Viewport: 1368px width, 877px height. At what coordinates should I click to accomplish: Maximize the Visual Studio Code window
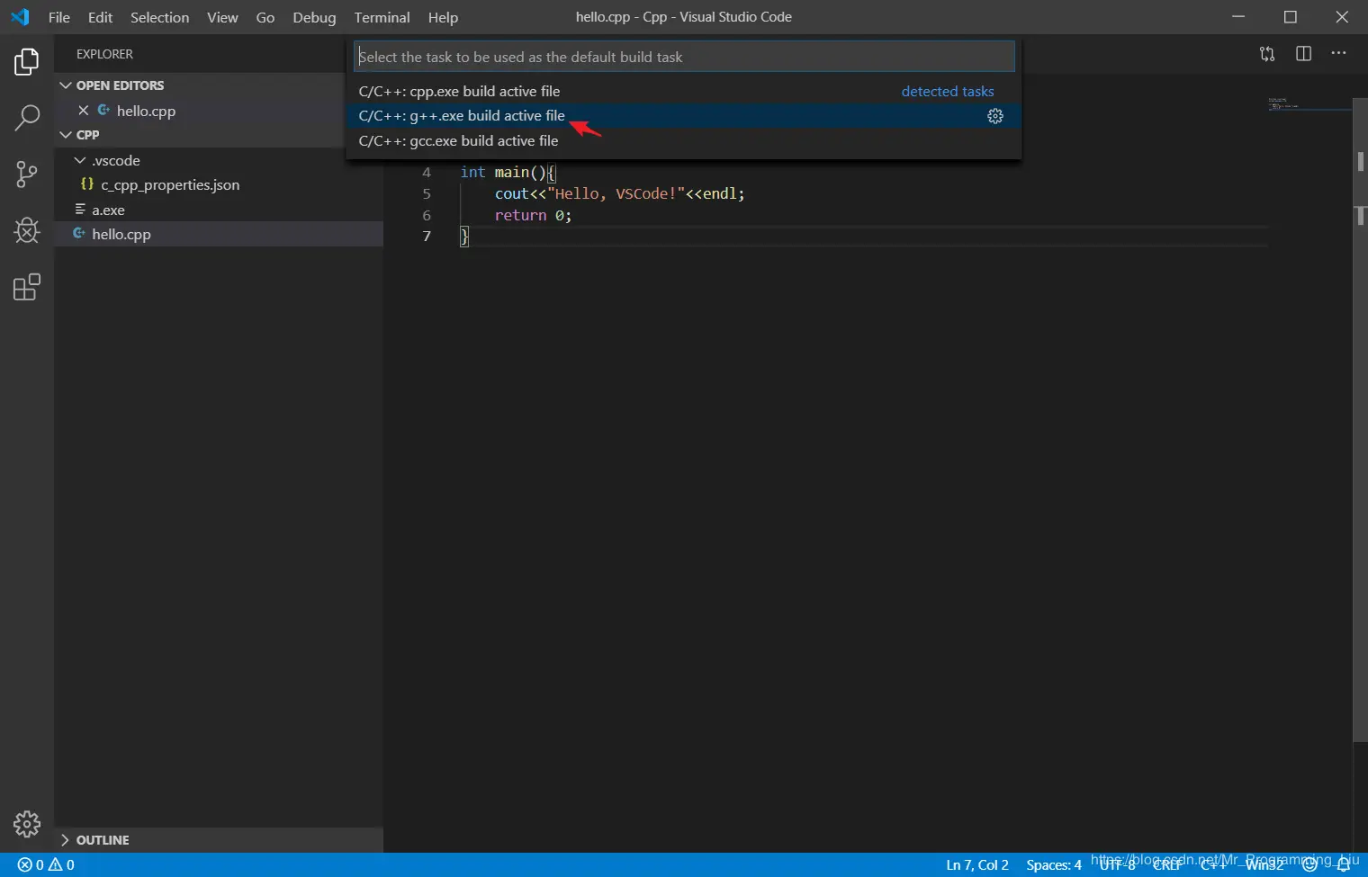(1291, 17)
